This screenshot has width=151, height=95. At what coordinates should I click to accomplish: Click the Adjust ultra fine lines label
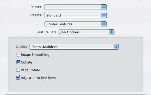[x=38, y=78]
